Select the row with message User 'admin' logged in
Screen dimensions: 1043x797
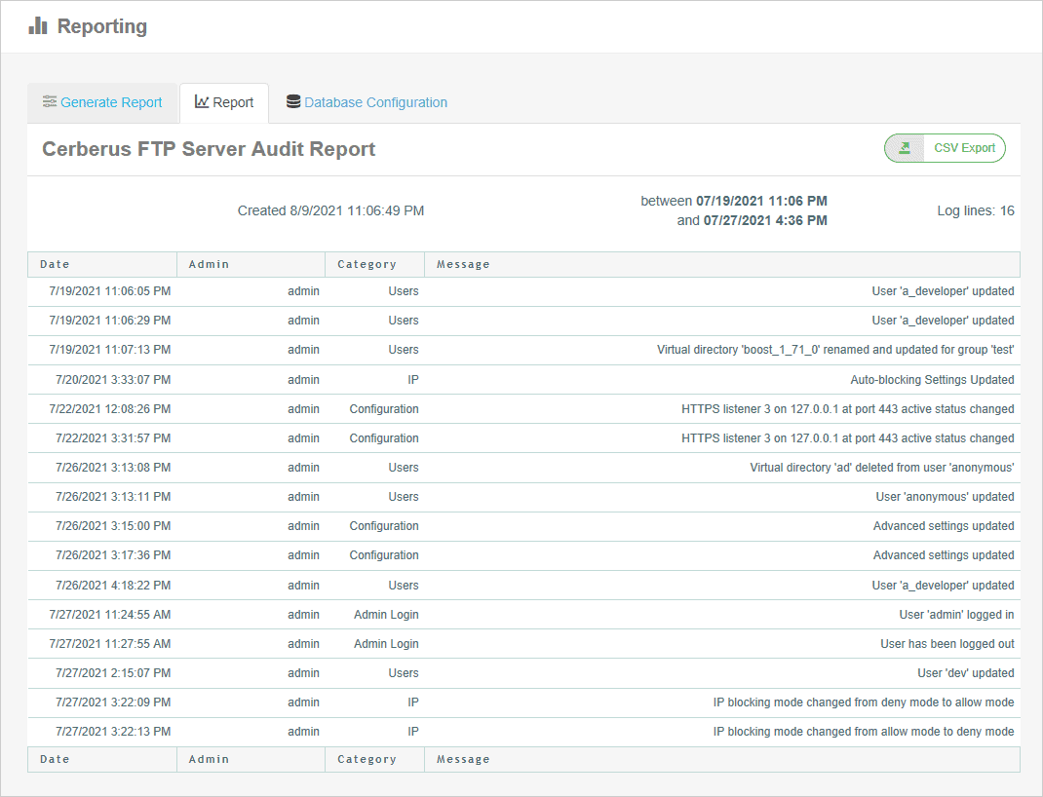pos(521,614)
